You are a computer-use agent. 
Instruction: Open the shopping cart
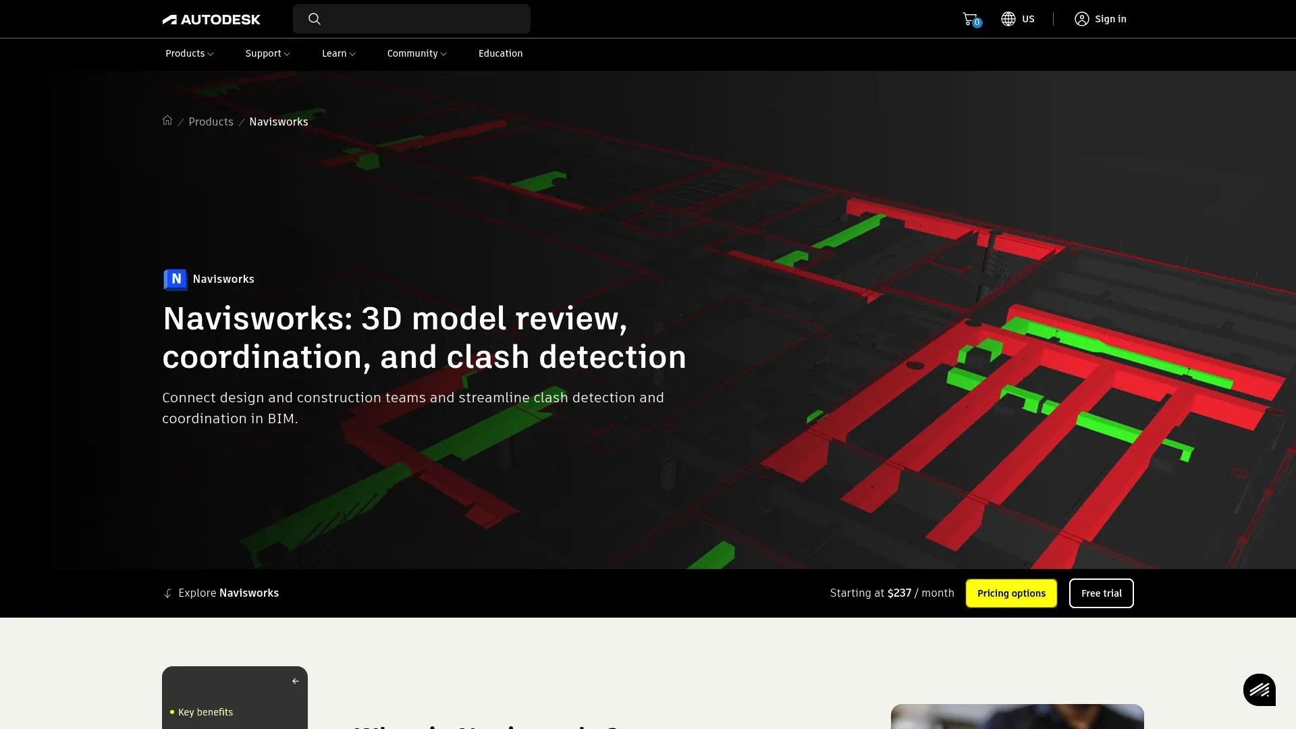click(971, 19)
